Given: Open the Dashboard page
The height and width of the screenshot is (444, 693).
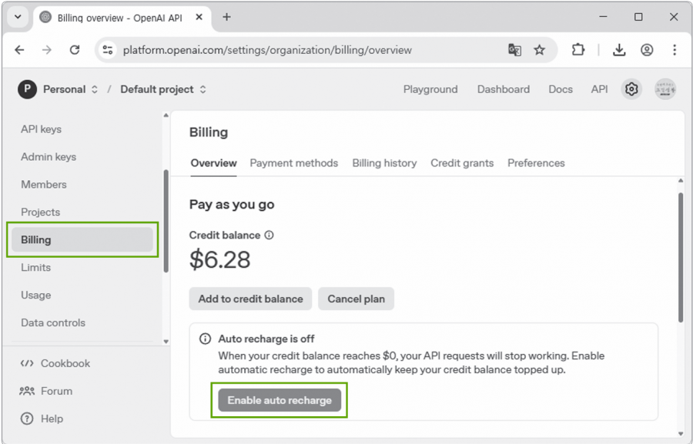Looking at the screenshot, I should click(504, 89).
